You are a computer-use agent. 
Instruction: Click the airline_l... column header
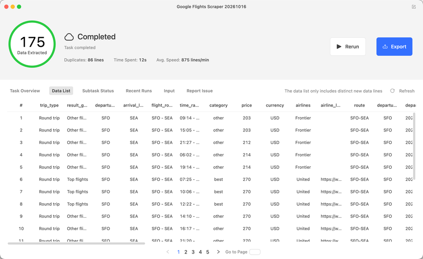(330, 105)
